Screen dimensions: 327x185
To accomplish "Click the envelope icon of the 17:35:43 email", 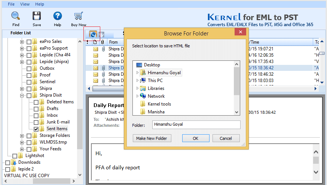I will click(x=95, y=62).
